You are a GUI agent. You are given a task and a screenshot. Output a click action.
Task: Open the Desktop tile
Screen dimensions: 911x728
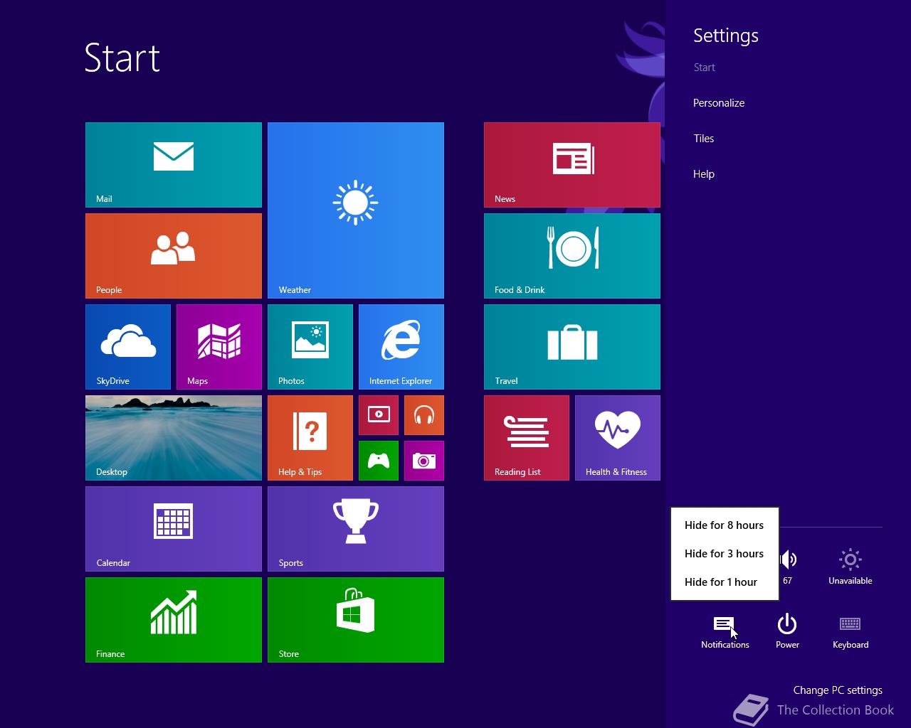point(174,438)
